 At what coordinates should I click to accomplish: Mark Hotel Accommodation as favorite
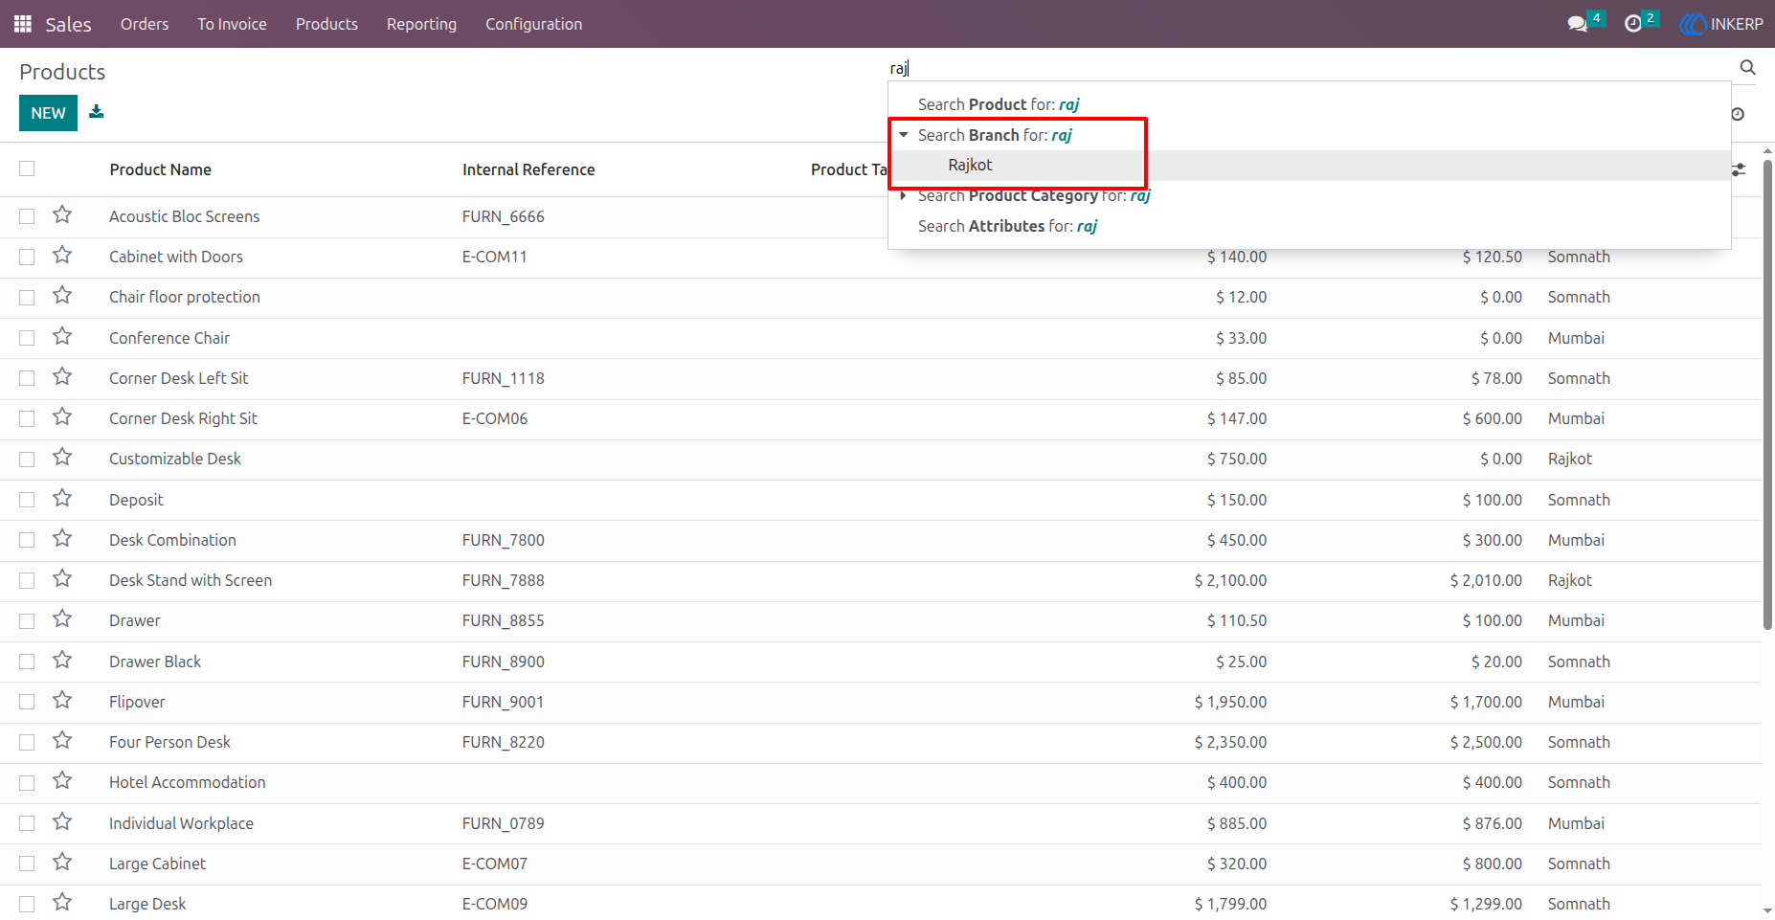pyautogui.click(x=62, y=781)
